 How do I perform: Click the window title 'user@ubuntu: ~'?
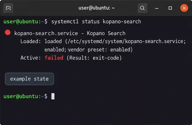point(96,8)
